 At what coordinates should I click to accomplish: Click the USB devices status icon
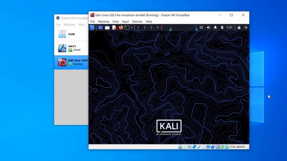pyautogui.click(x=199, y=147)
